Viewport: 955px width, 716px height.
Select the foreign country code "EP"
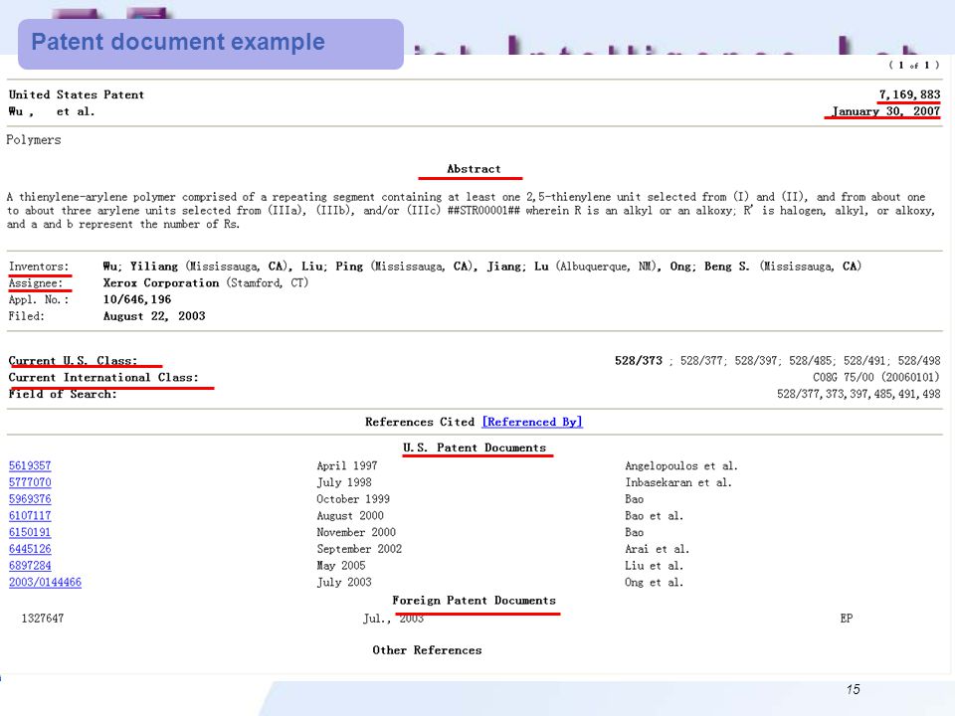pos(846,618)
